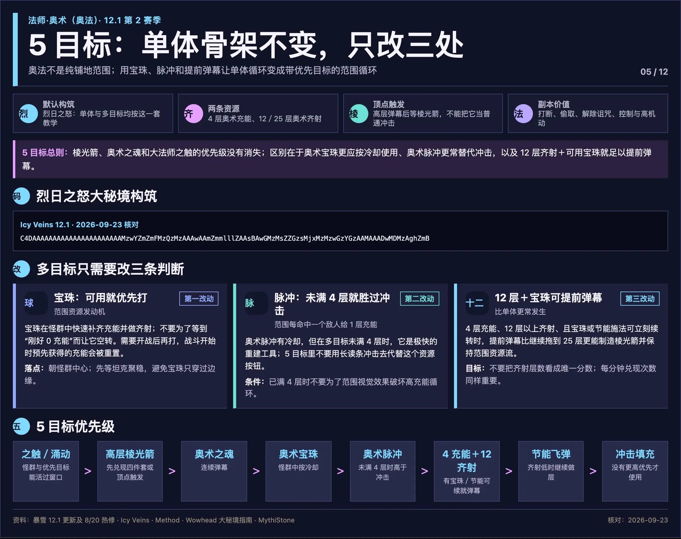Click the 烈 circle icon for 默认构筑
The height and width of the screenshot is (539, 681).
[28, 114]
